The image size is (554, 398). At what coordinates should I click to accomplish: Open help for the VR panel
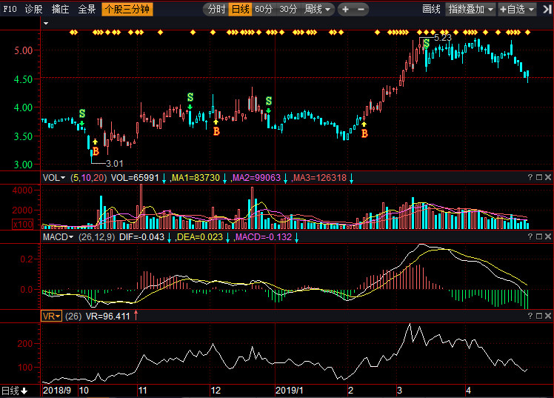(x=530, y=315)
